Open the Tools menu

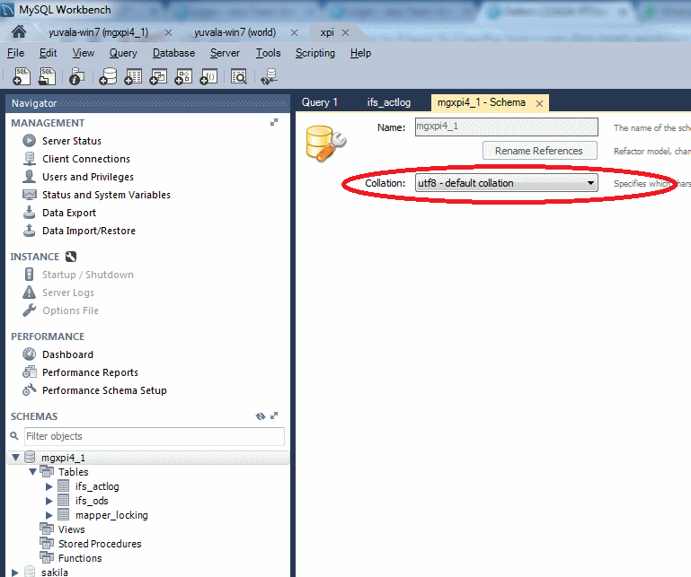269,53
